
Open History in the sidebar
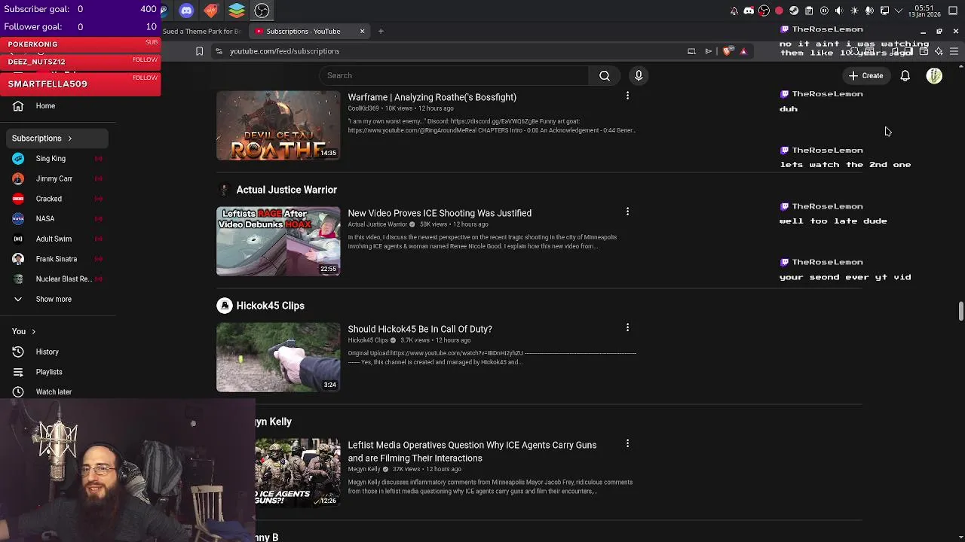click(x=59, y=352)
